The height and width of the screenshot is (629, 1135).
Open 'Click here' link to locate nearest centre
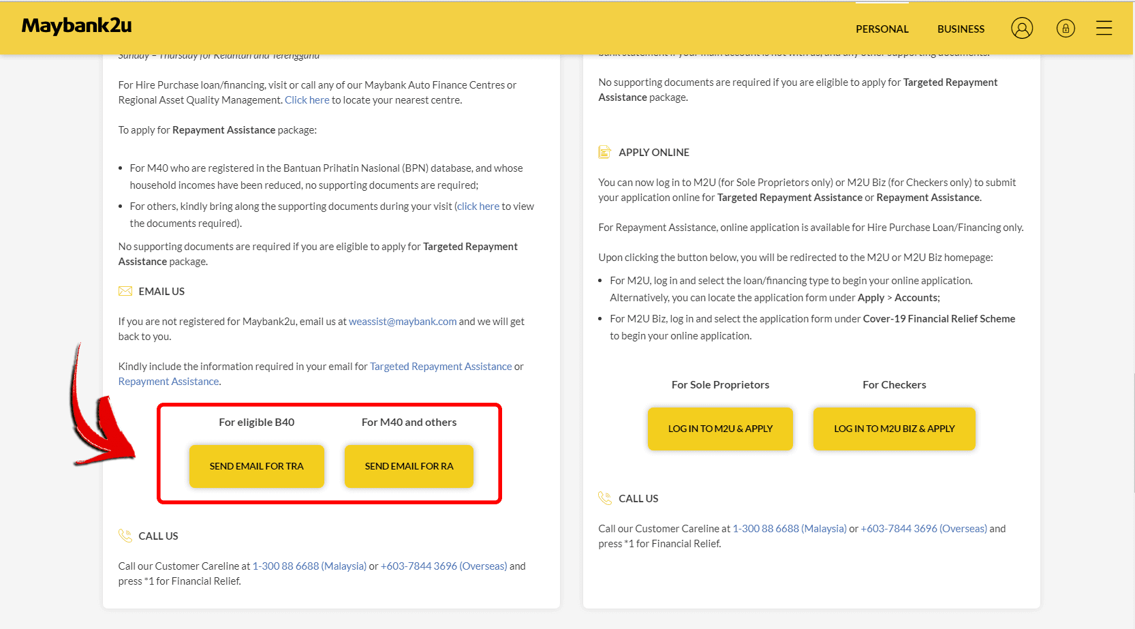(x=307, y=100)
